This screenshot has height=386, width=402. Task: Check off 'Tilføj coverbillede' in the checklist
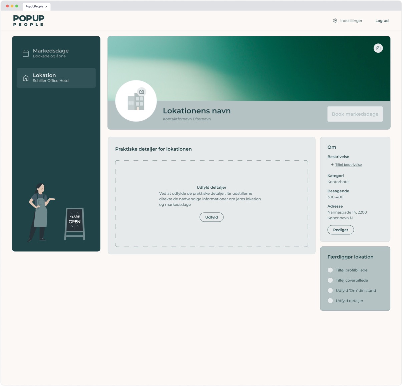click(x=330, y=280)
